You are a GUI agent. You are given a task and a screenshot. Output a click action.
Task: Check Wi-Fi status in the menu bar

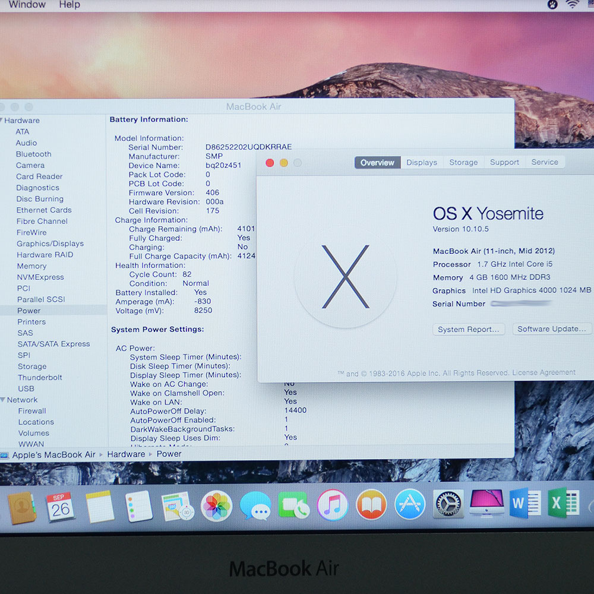coord(573,4)
